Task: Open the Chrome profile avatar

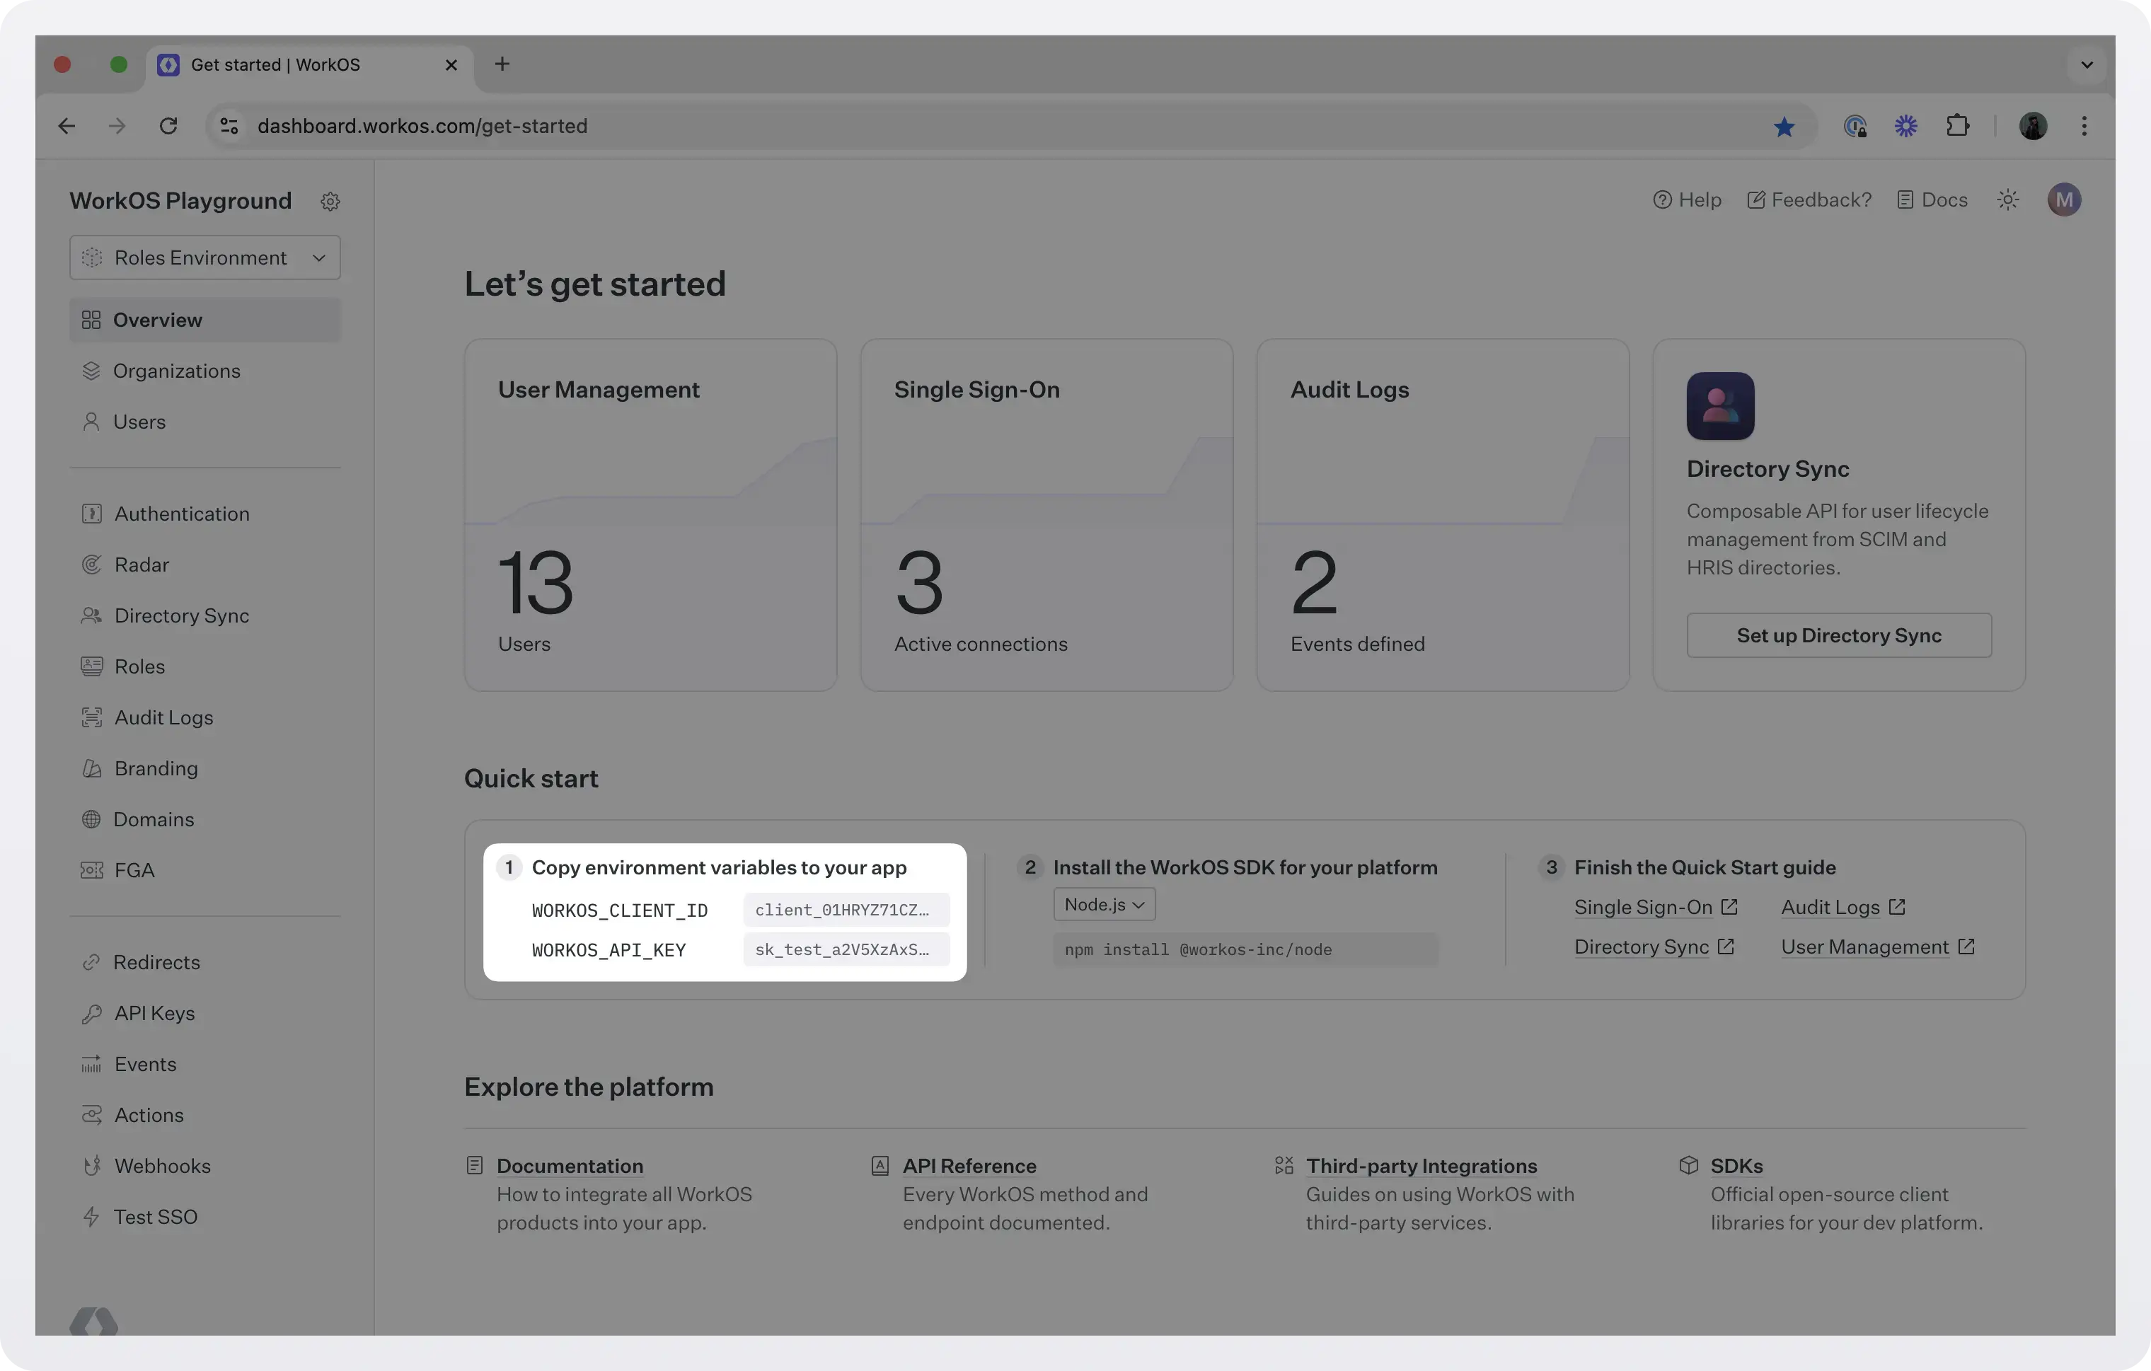Action: (2033, 126)
